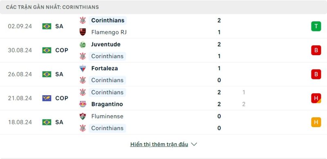This screenshot has height=159, width=327.
Task: Click the world flag icon beside 21.08.24
Action: pos(47,98)
